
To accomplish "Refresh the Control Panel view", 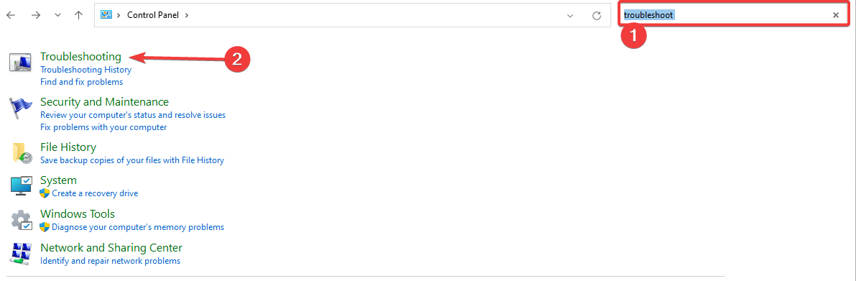I will click(x=597, y=15).
